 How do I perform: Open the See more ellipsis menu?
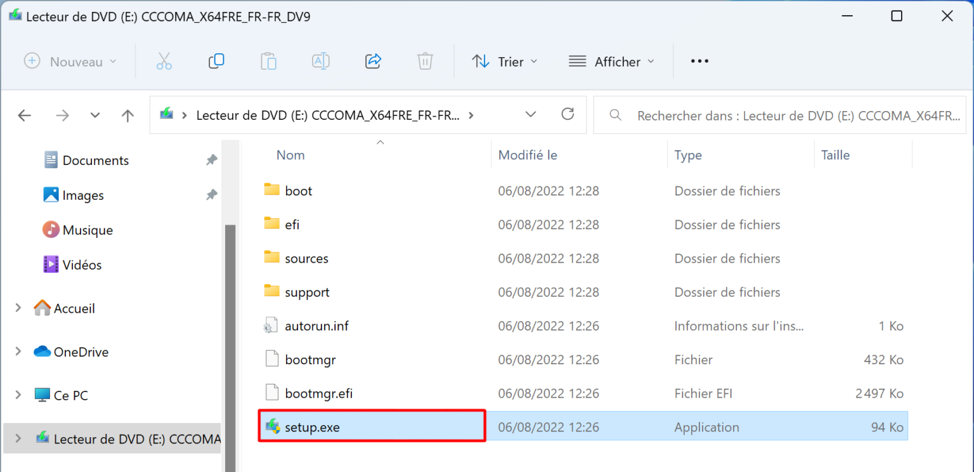(699, 61)
